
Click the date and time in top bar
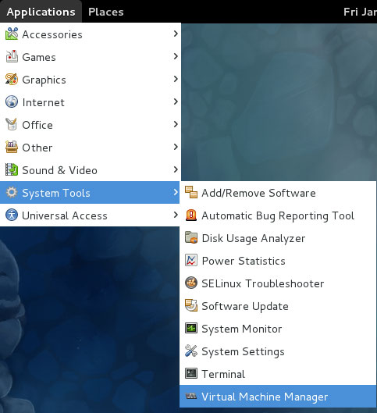(360, 12)
